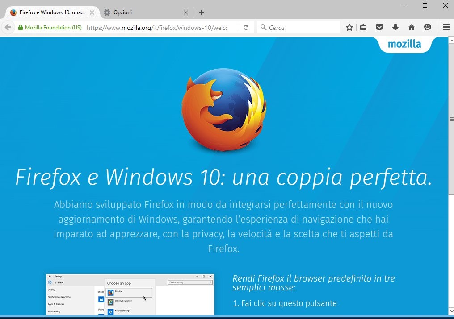Click the bookmark star icon
Image resolution: width=454 pixels, height=319 pixels.
point(349,28)
